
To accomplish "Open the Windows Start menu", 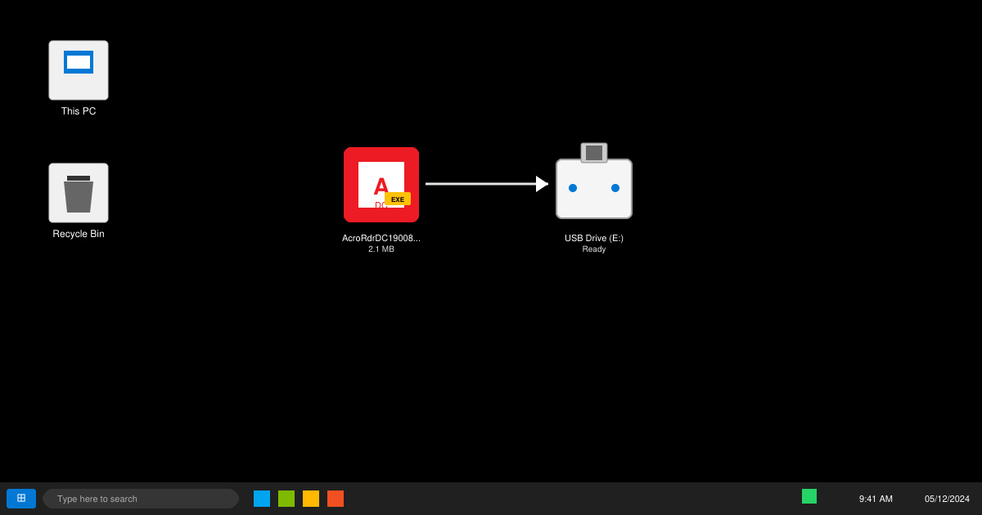I will (21, 499).
